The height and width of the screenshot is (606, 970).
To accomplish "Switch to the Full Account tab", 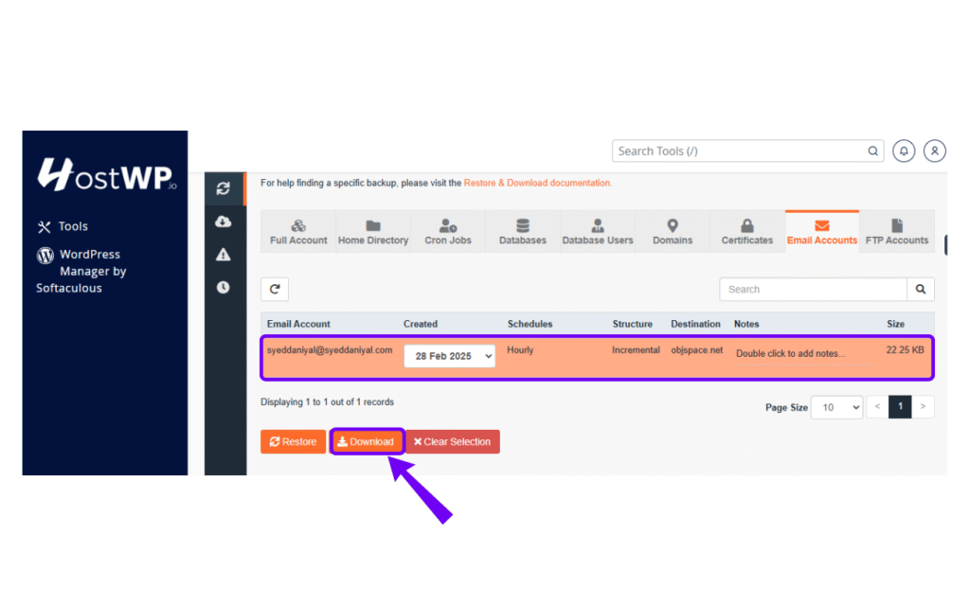I will coord(298,232).
